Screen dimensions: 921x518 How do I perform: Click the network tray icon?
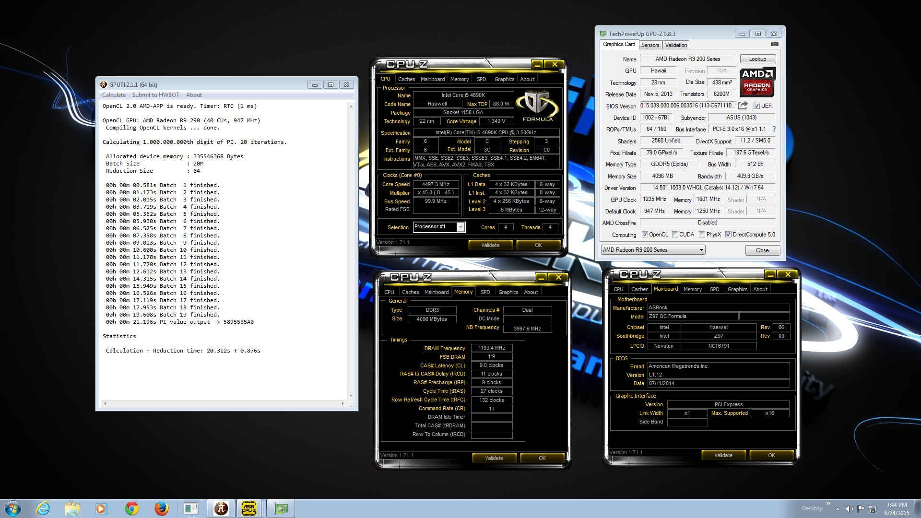pos(873,508)
